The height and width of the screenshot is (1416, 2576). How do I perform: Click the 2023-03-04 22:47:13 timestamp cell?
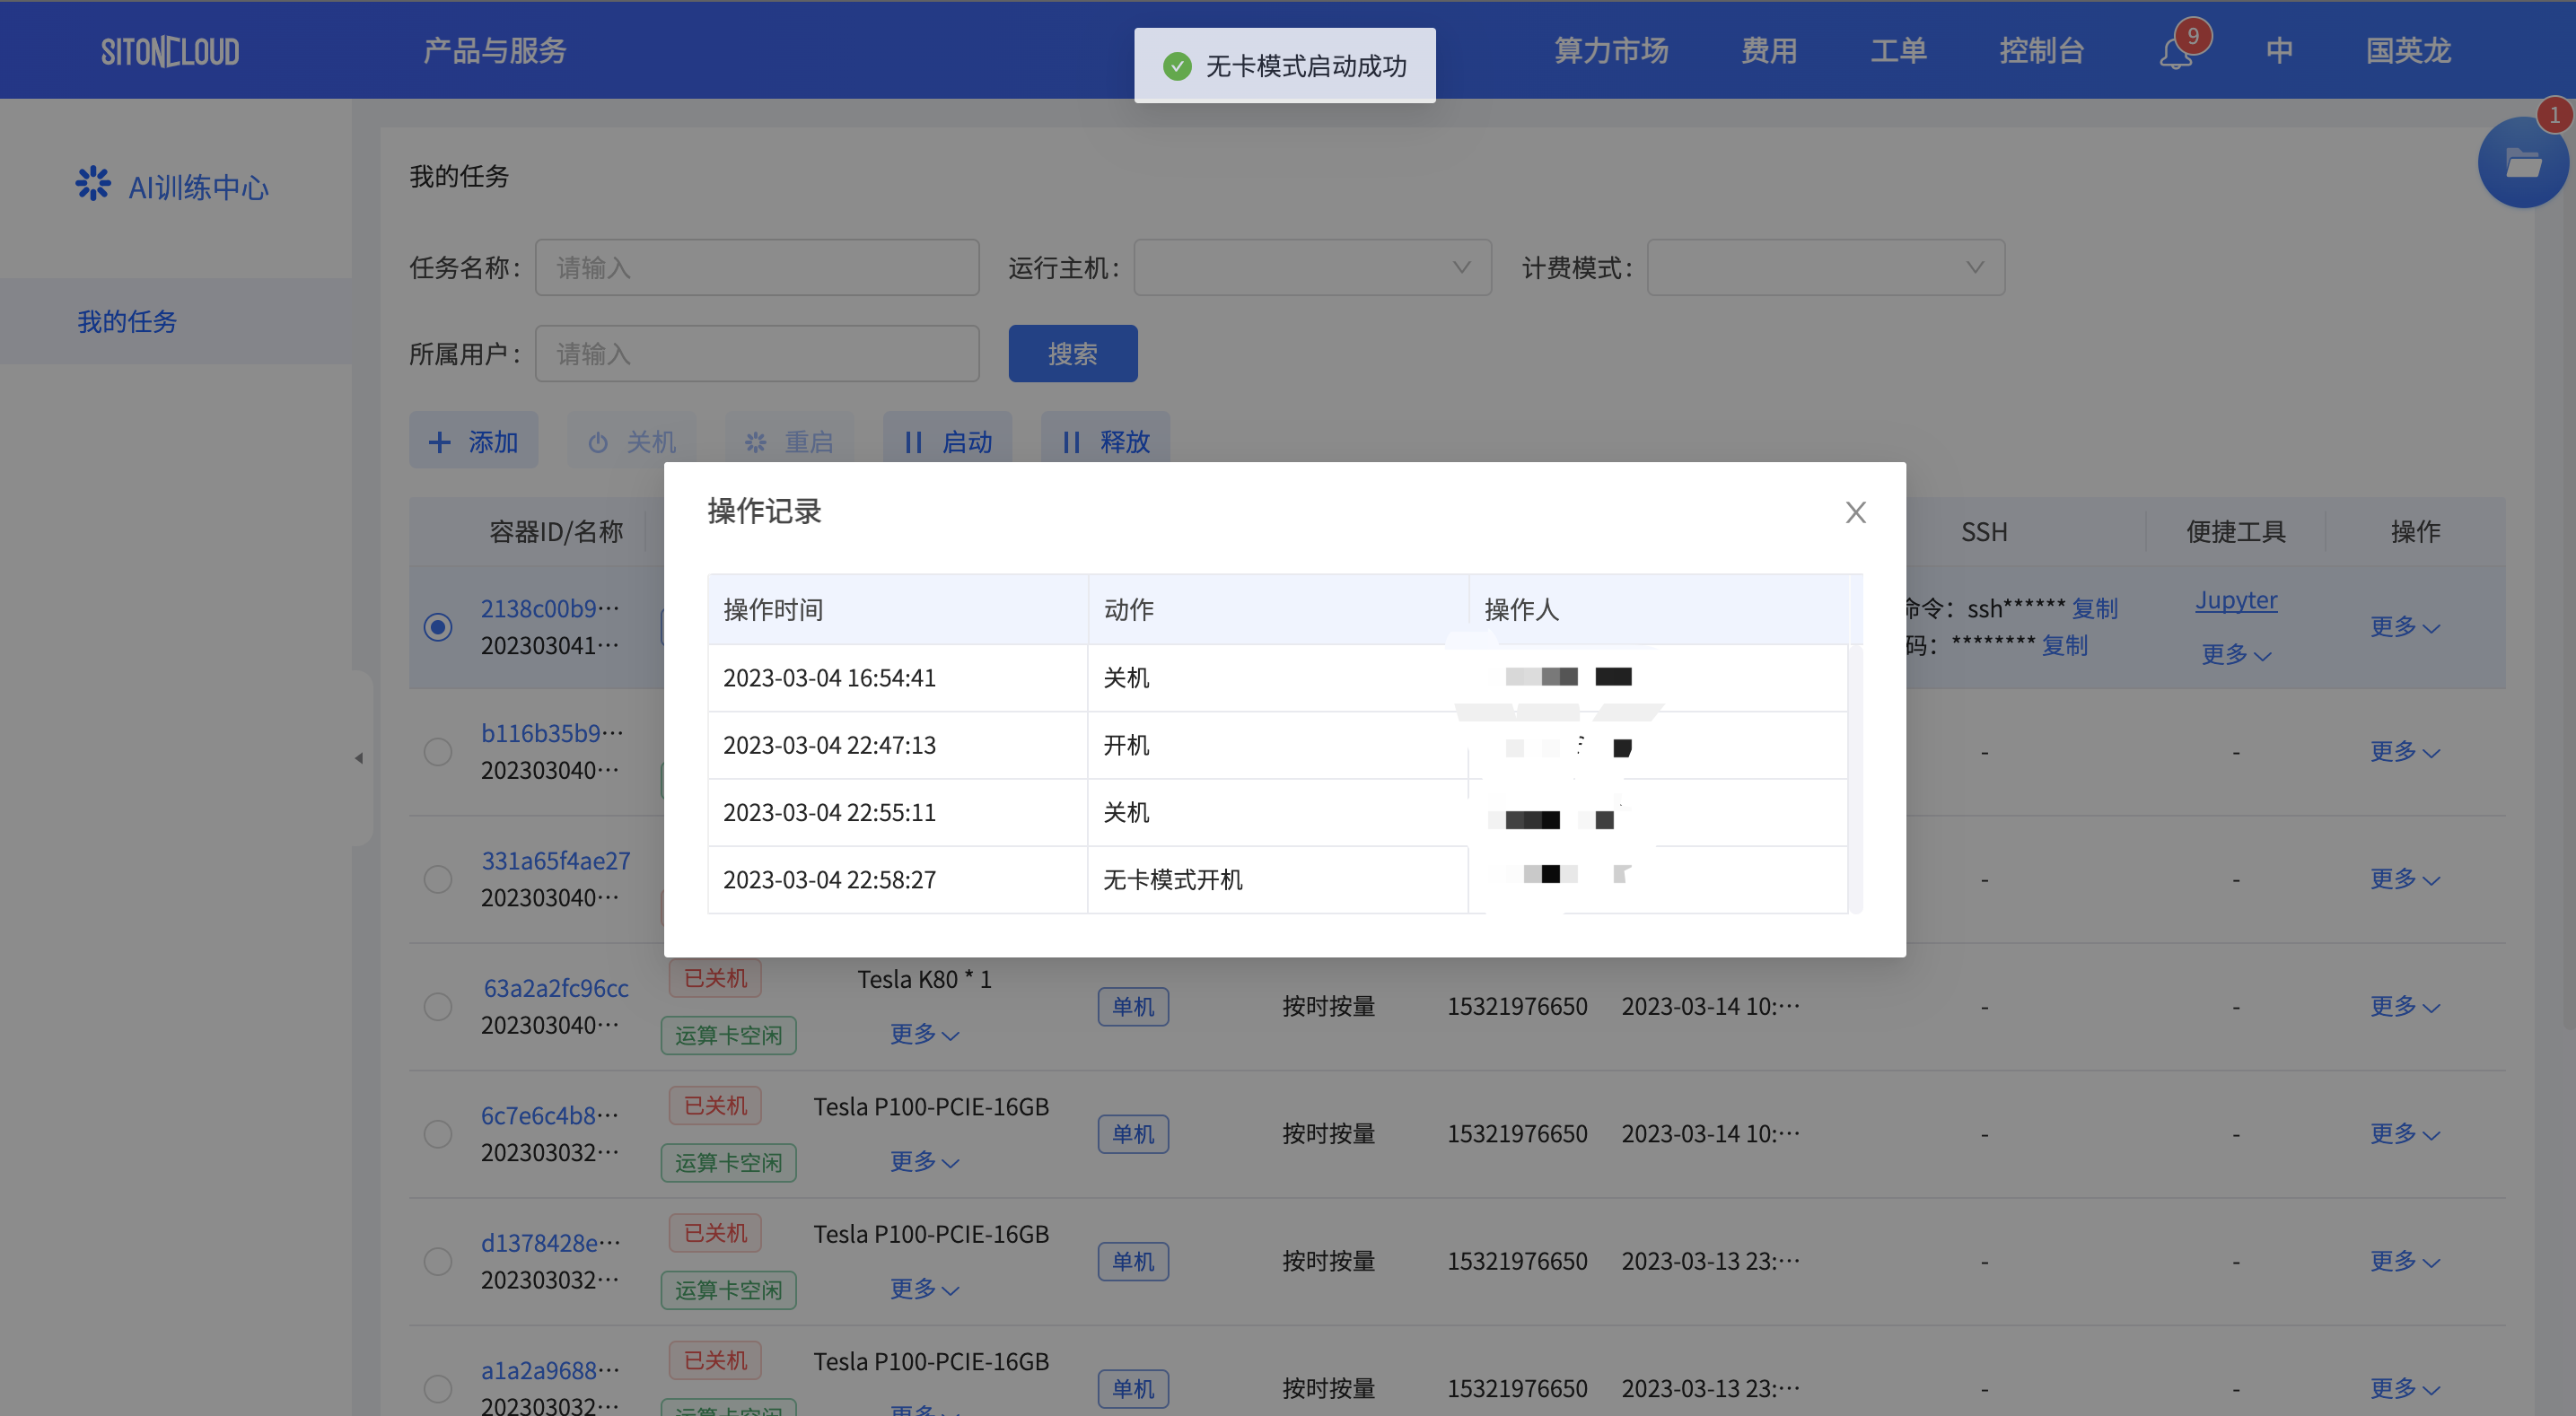coord(897,745)
